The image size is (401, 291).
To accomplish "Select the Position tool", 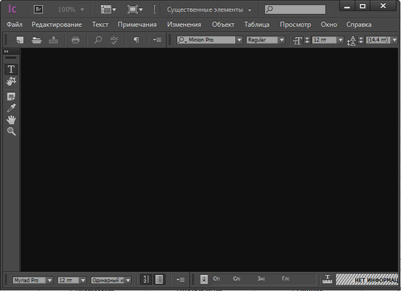I will pyautogui.click(x=11, y=81).
